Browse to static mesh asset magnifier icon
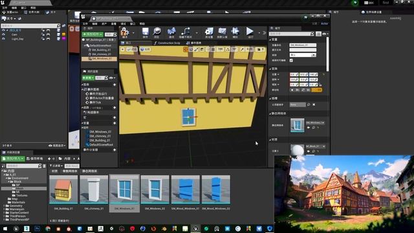 coord(313,128)
